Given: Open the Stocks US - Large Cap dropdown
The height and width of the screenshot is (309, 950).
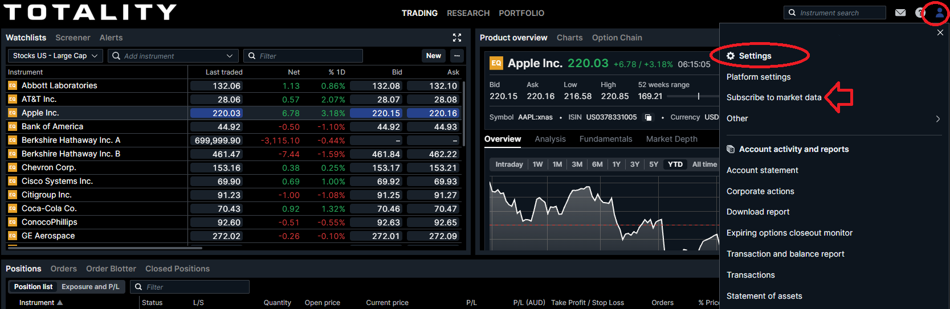Looking at the screenshot, I should (x=55, y=56).
